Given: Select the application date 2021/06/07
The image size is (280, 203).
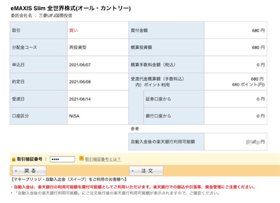Looking at the screenshot, I should 80,65.
